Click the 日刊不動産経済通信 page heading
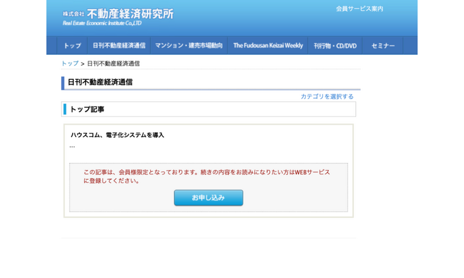464x278 pixels. coord(100,82)
